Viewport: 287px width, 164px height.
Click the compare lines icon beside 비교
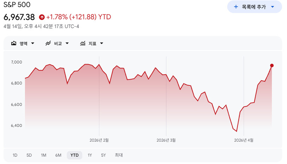(48, 43)
